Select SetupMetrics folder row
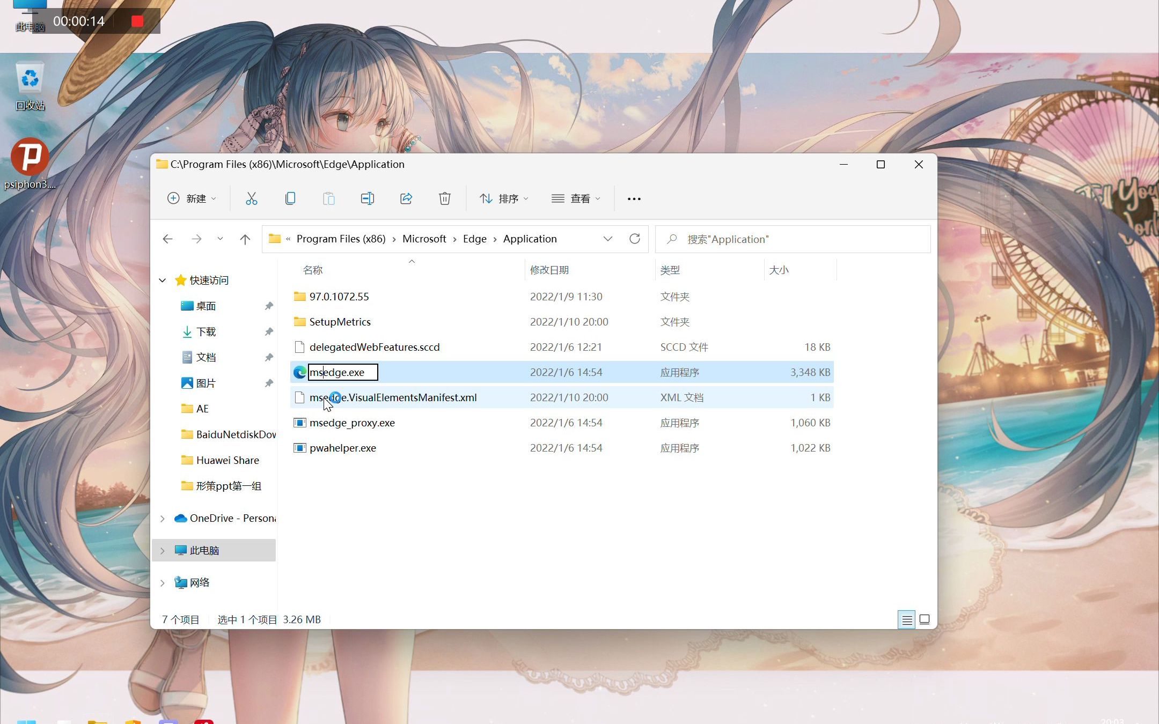 pyautogui.click(x=562, y=322)
